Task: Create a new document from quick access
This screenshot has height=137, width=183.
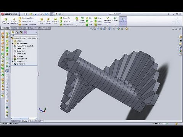Action: pos(26,14)
